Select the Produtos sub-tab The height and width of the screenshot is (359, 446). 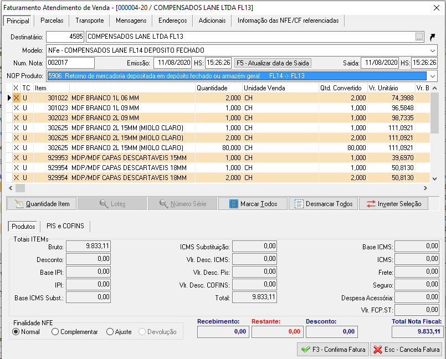tap(23, 227)
